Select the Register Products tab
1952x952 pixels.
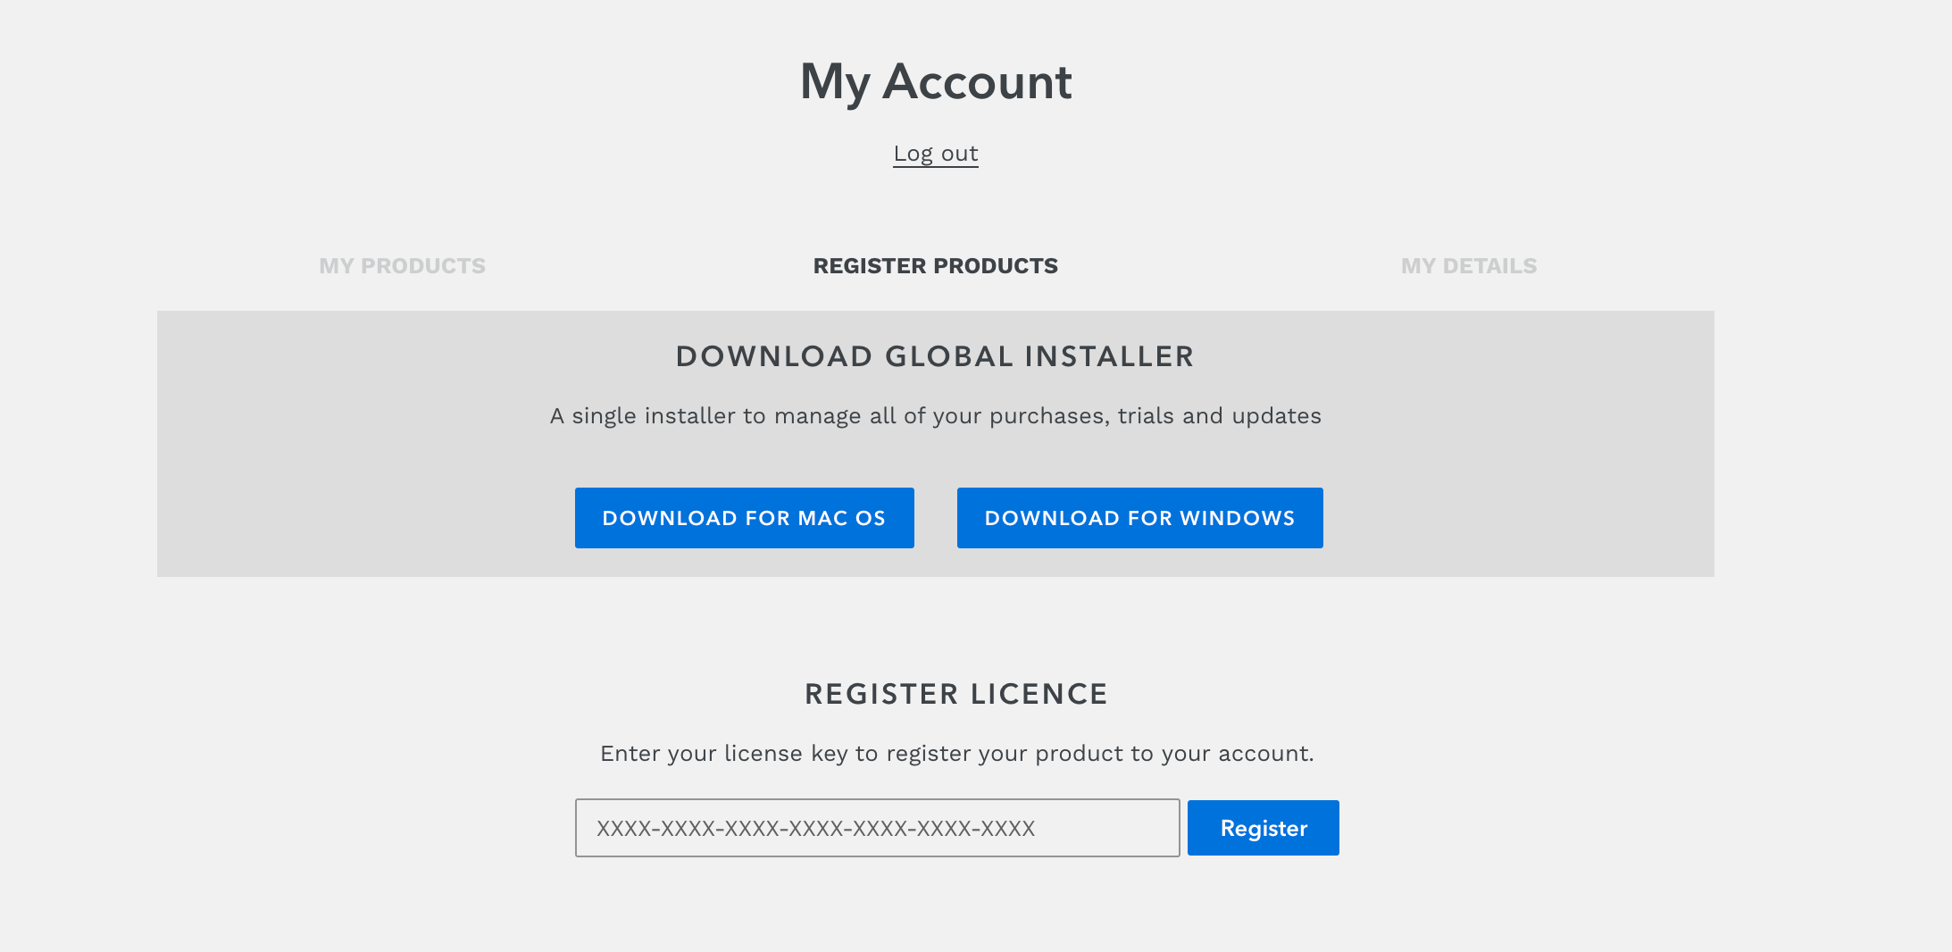point(935,266)
